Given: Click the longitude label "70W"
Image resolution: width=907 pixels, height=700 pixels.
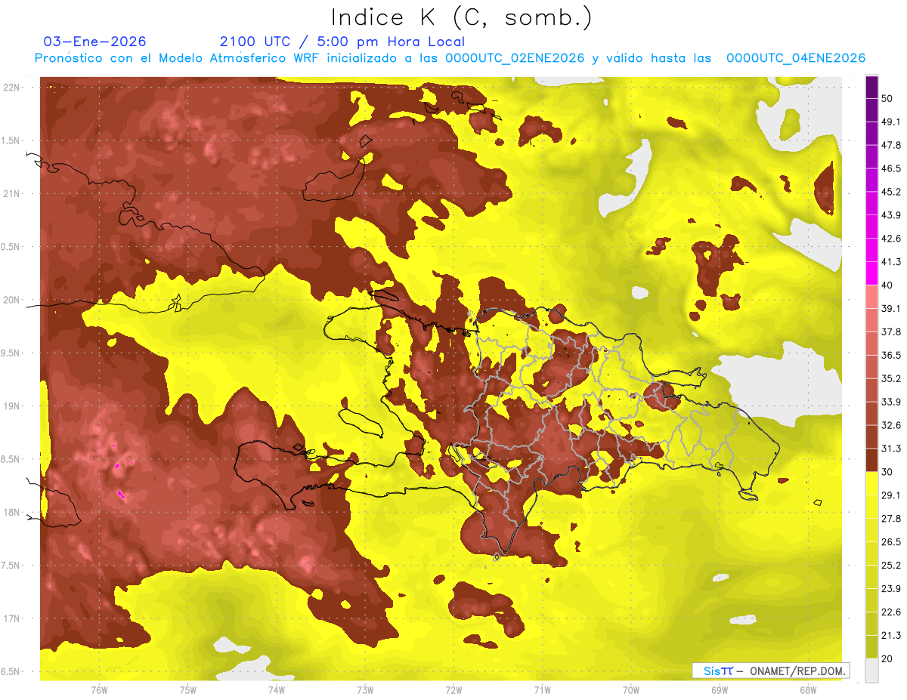Looking at the screenshot, I should (x=630, y=690).
